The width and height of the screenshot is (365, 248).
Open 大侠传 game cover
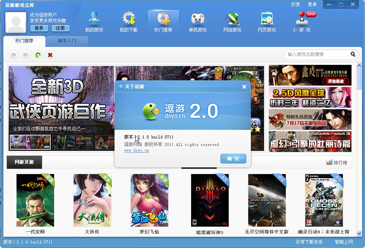[92, 200]
